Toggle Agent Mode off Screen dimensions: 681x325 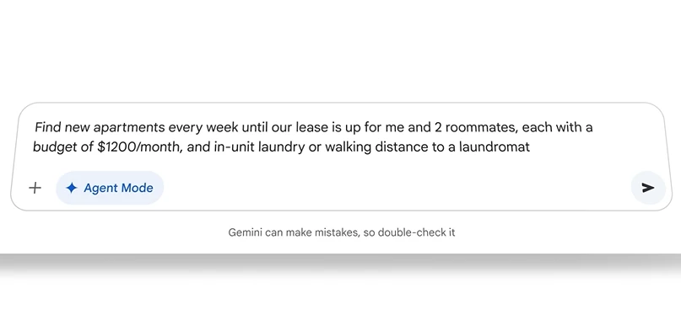(x=110, y=188)
